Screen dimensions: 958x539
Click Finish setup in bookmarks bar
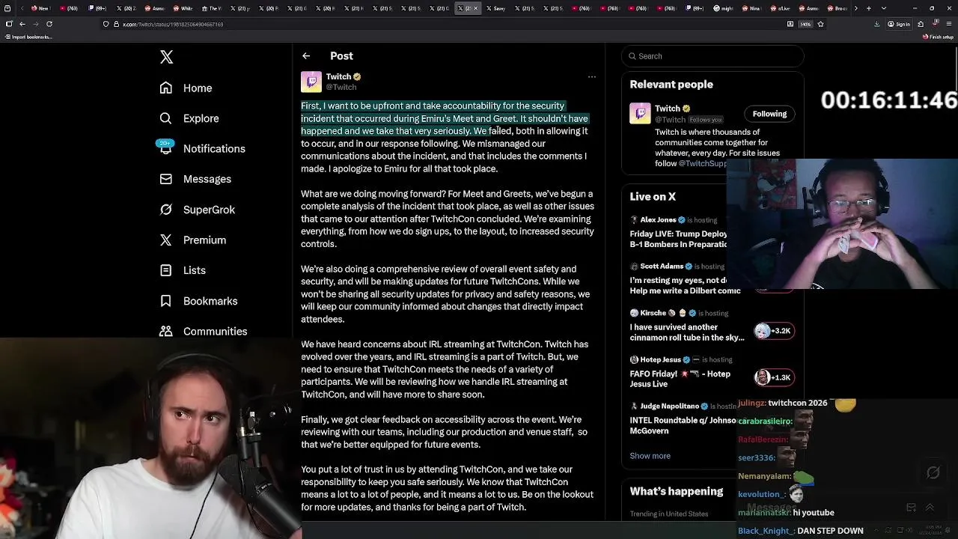pyautogui.click(x=939, y=37)
